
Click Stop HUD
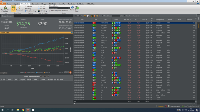[42, 9]
